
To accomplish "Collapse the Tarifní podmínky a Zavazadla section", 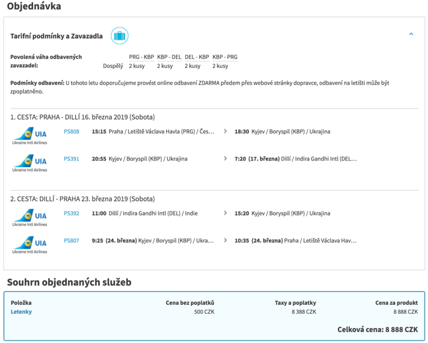I will [x=411, y=34].
